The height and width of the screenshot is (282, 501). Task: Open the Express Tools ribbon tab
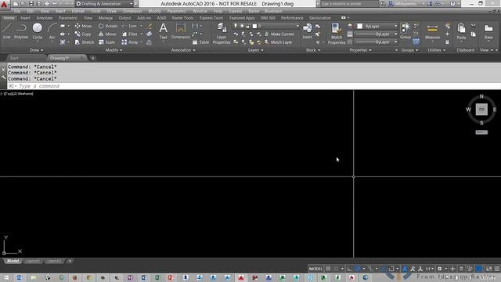pos(211,18)
